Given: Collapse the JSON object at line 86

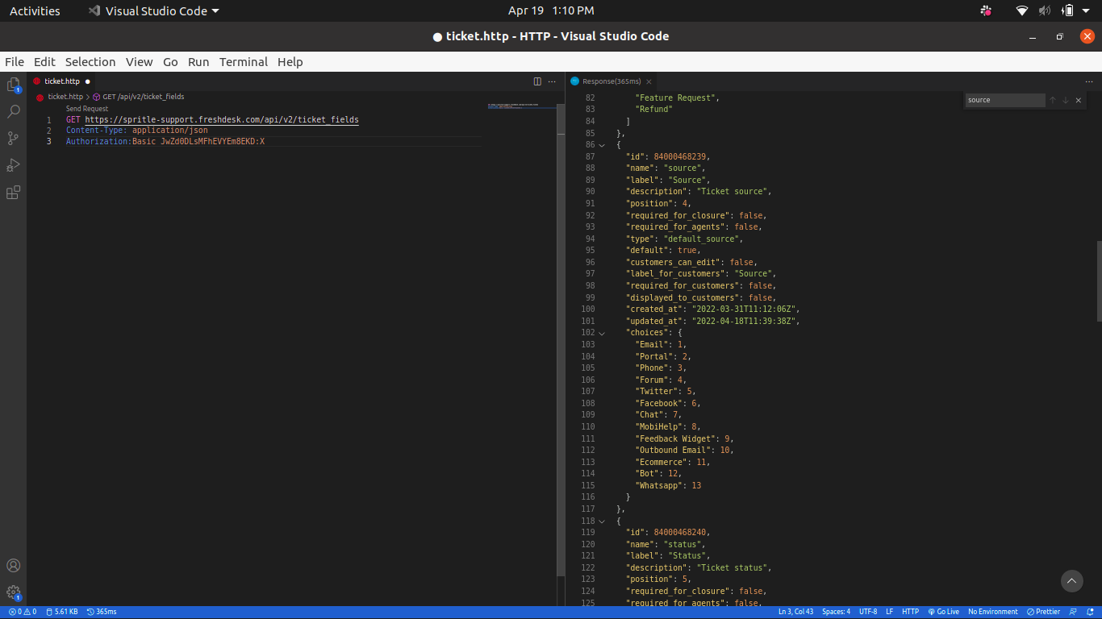Looking at the screenshot, I should [602, 145].
